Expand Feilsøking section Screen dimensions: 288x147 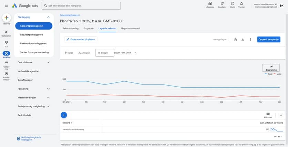[34, 89]
